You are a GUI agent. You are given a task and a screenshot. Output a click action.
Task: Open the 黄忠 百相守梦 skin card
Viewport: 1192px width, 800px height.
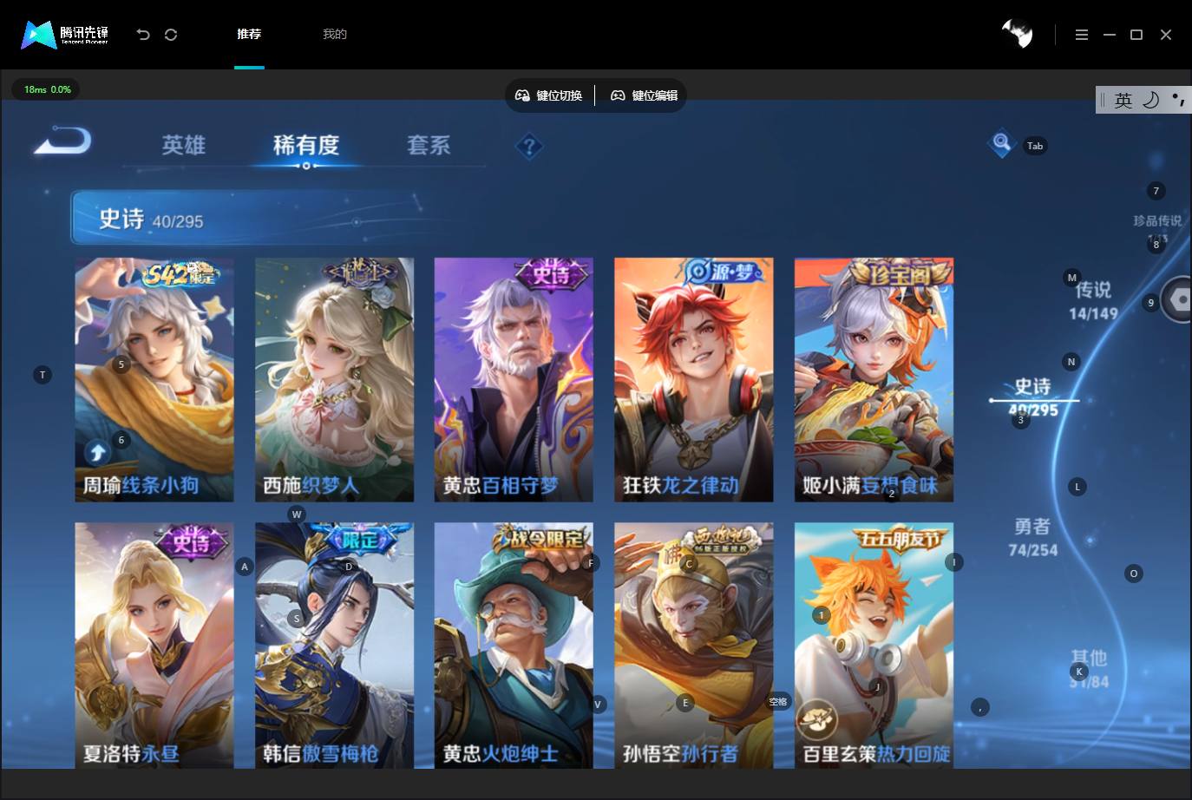pos(514,379)
